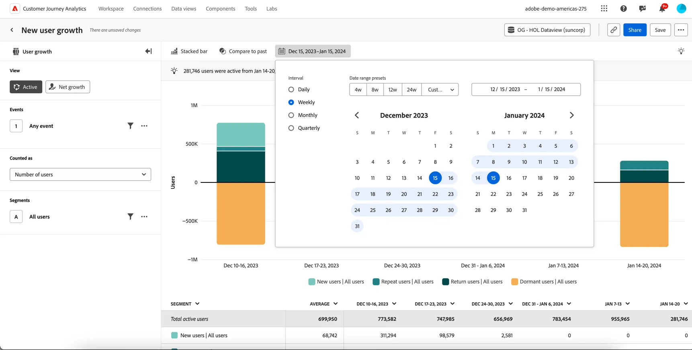Image resolution: width=692 pixels, height=350 pixels.
Task: Click the Save button
Action: (x=660, y=30)
